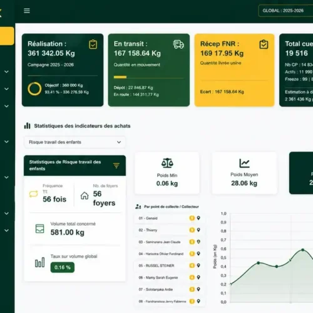Open the filter icon in the Risque travail header
This screenshot has width=313, height=313.
click(x=116, y=165)
